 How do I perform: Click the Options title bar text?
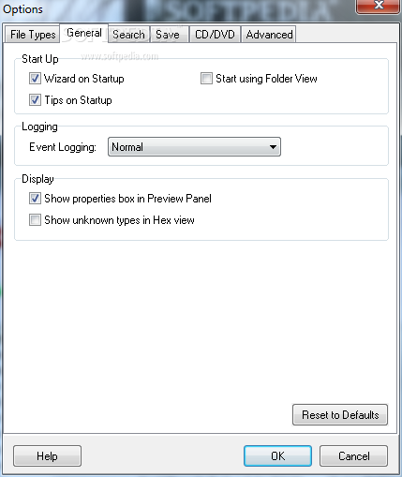click(22, 9)
